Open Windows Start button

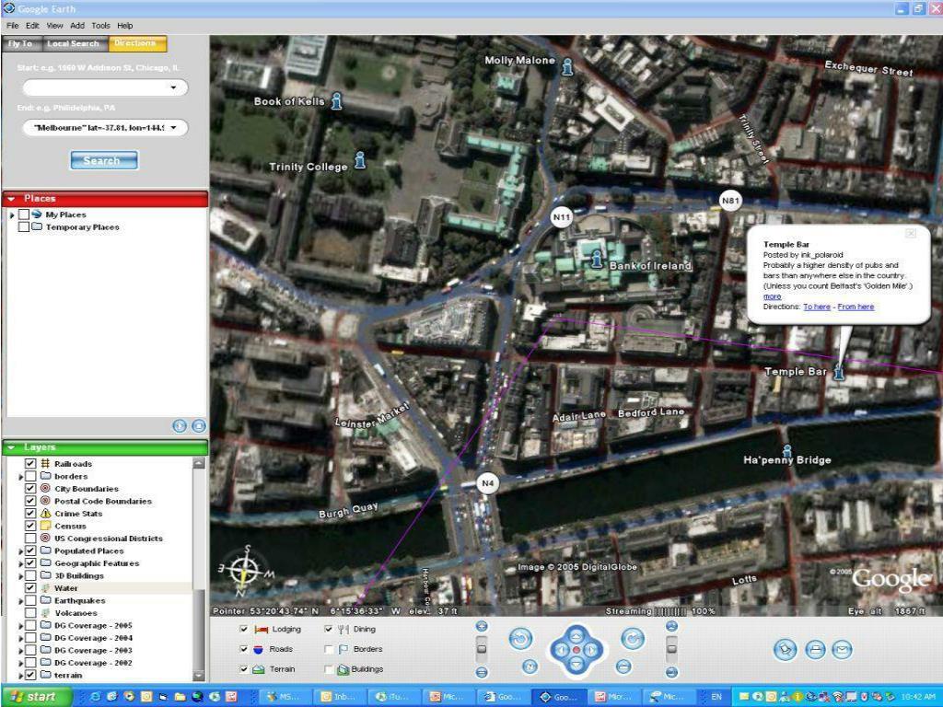tap(35, 697)
